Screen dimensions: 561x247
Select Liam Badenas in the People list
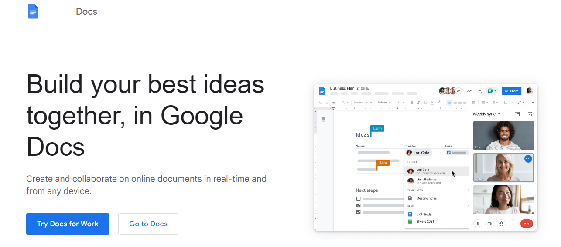(438, 181)
